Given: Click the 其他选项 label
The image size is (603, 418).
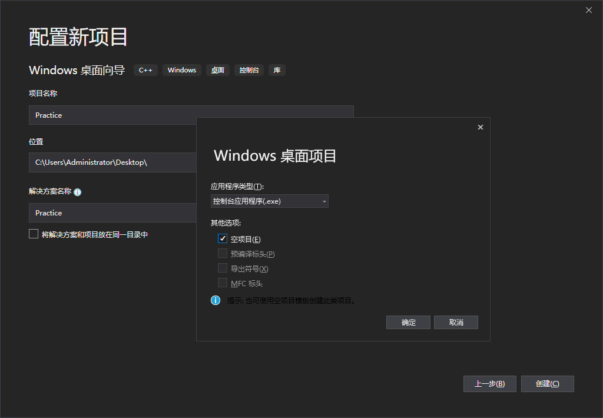Looking at the screenshot, I should (x=226, y=223).
